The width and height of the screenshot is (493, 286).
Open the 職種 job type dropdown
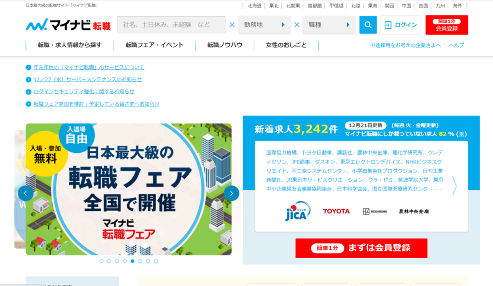tap(329, 25)
